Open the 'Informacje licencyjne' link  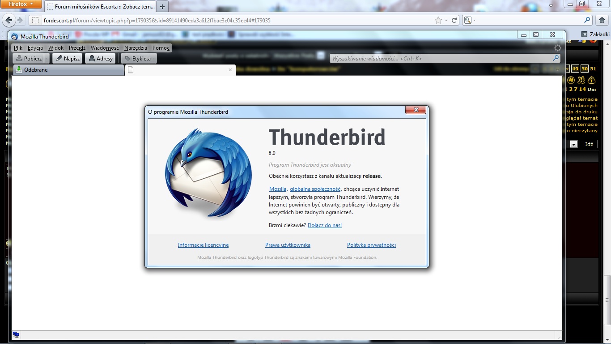click(x=203, y=245)
